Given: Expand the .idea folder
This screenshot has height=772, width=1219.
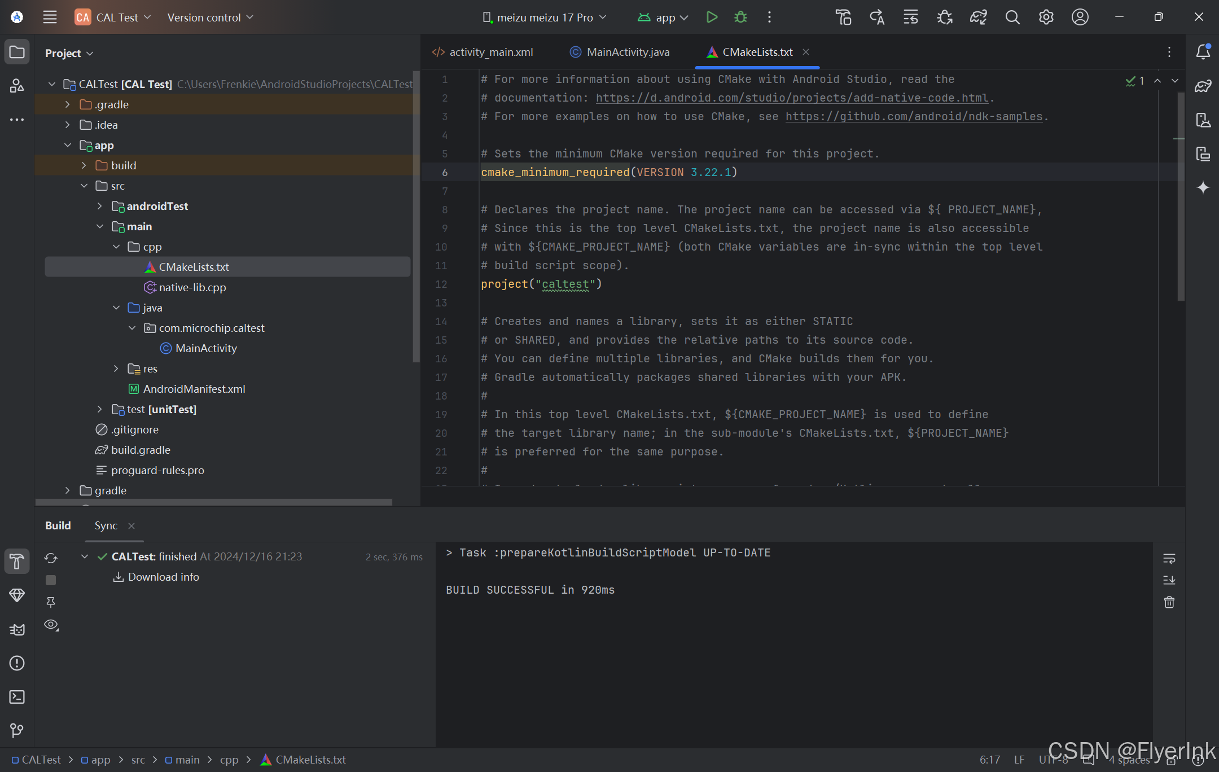Looking at the screenshot, I should [x=68, y=125].
